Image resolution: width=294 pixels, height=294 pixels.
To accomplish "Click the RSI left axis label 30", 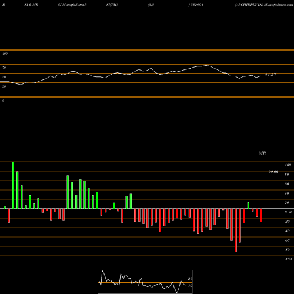I will click(4, 86).
